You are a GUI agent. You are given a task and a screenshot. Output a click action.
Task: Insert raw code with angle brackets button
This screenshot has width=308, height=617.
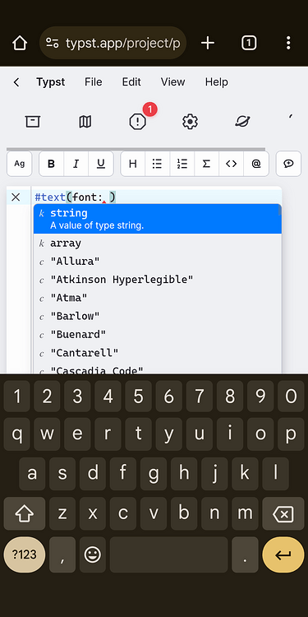[231, 164]
